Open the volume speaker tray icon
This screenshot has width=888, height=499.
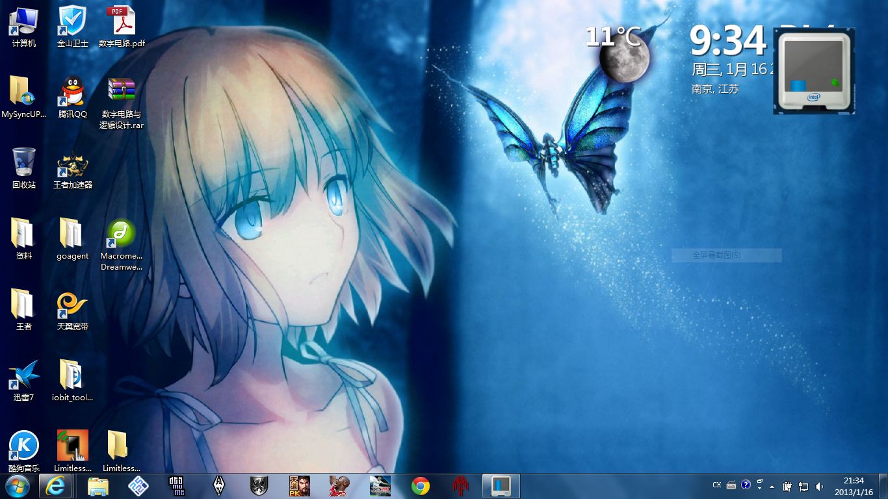[819, 486]
